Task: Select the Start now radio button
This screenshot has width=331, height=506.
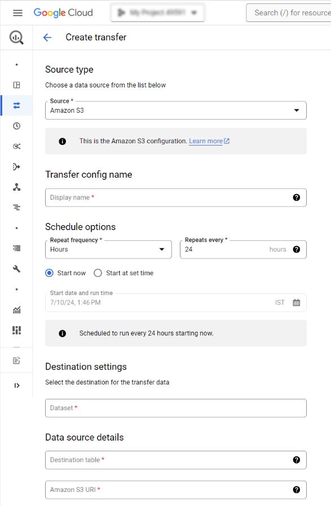Action: pyautogui.click(x=50, y=273)
